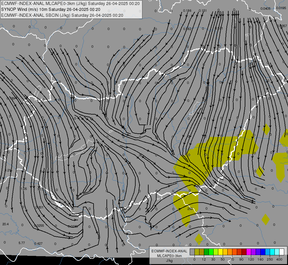Viewport: 288px width, 265px height.
Task: Click the value 0.0255 on the map
Action: pos(39,226)
